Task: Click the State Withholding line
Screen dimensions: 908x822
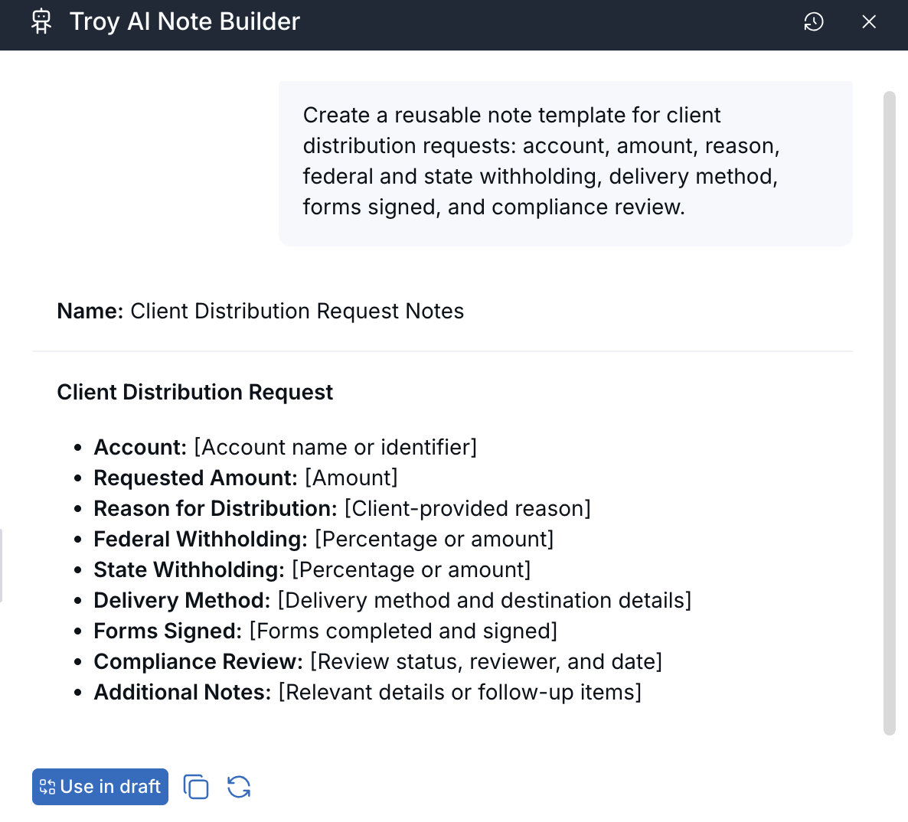Action: (312, 570)
